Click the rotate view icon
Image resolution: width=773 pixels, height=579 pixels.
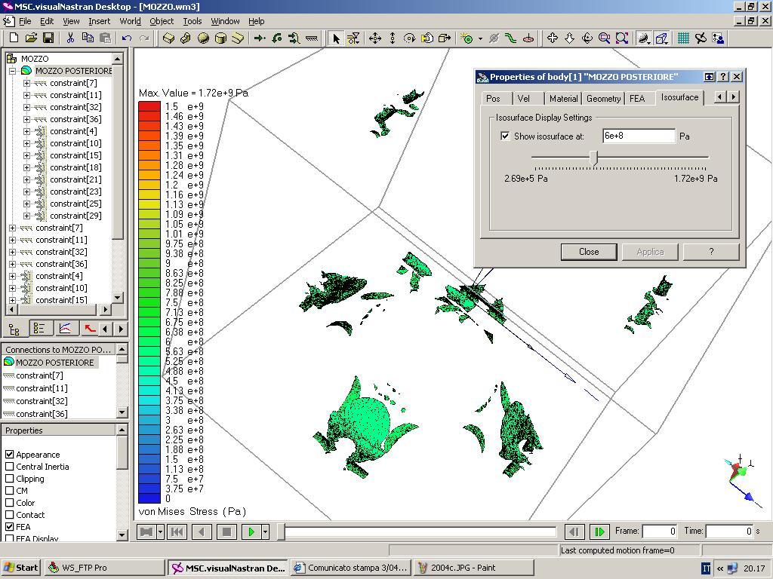coord(587,38)
